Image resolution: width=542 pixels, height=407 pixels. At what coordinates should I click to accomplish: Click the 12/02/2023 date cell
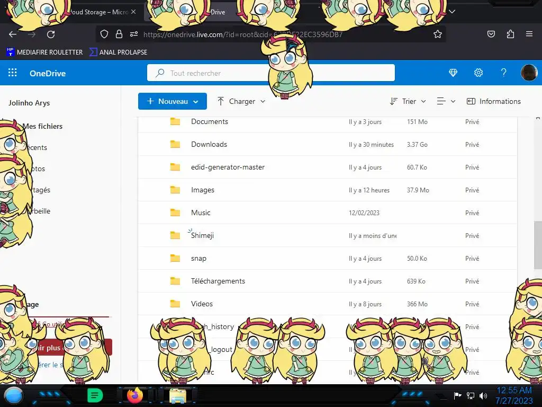click(364, 213)
